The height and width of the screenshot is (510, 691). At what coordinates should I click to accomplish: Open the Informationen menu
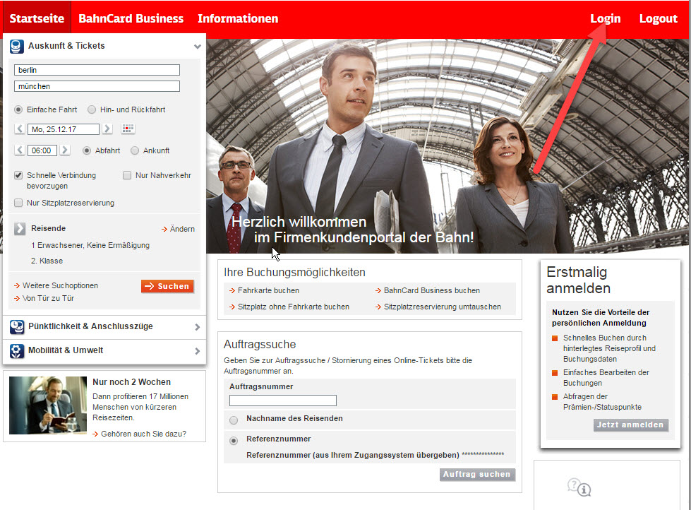click(x=238, y=18)
